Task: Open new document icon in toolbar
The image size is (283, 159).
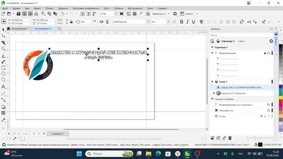Action: (x=3, y=14)
